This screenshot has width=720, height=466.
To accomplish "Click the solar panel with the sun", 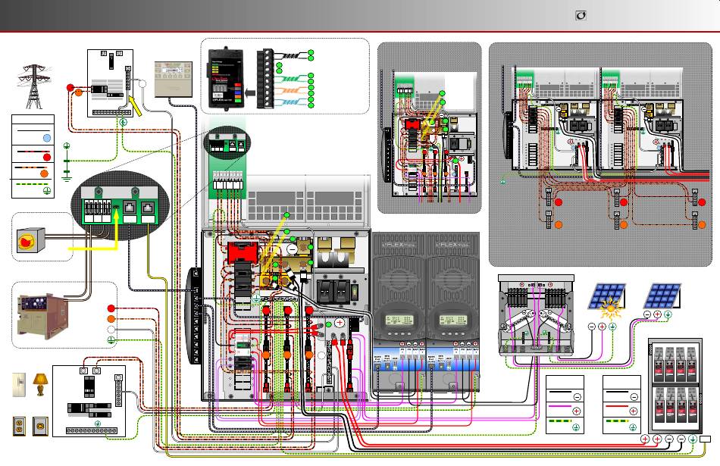I will pos(607,300).
